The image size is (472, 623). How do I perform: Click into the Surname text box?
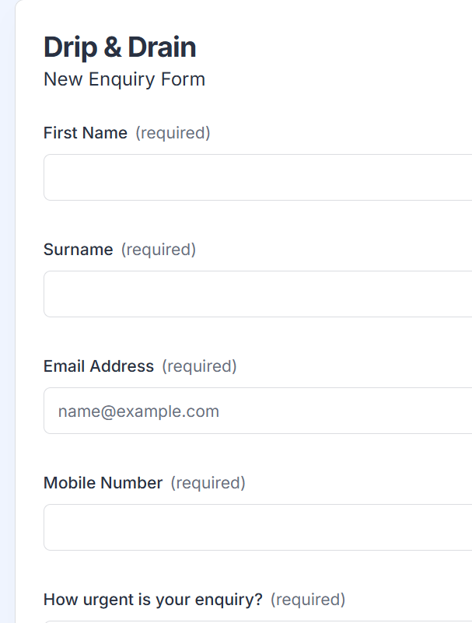258,294
